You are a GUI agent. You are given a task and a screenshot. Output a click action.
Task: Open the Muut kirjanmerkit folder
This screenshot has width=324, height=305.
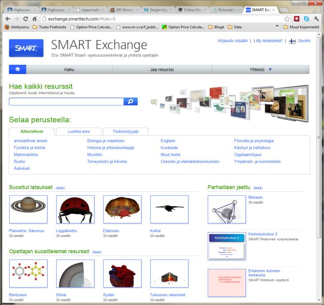click(301, 27)
